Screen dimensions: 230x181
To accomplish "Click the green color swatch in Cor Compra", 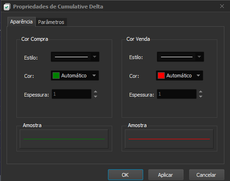I will (56, 75).
